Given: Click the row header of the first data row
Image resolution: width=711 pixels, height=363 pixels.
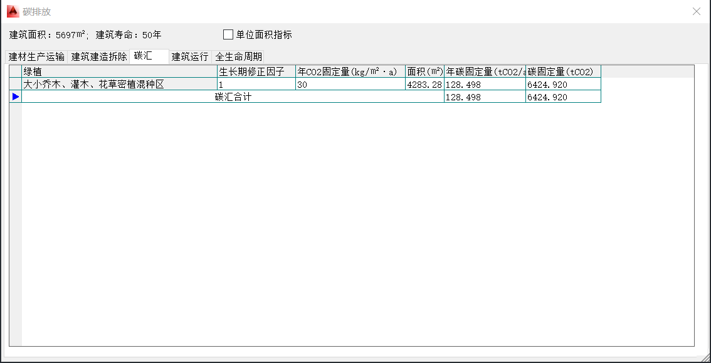Looking at the screenshot, I should 16,84.
